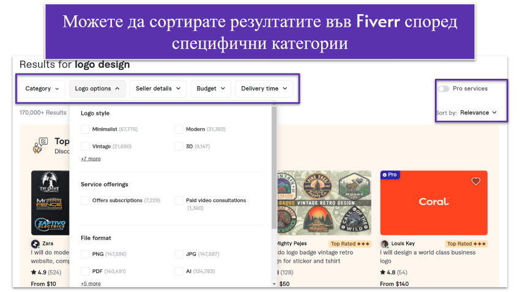The width and height of the screenshot is (520, 292).
Task: Open the Budget filter menu
Action: 210,89
